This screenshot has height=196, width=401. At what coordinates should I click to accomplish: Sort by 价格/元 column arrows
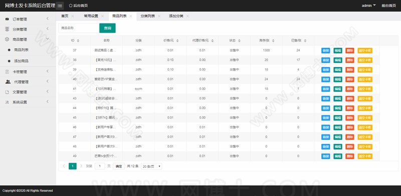tap(177, 40)
